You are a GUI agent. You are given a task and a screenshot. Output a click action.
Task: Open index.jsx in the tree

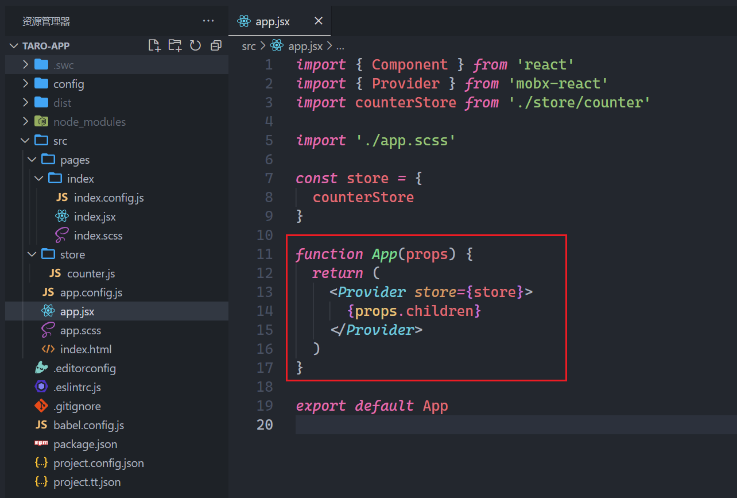(x=95, y=217)
